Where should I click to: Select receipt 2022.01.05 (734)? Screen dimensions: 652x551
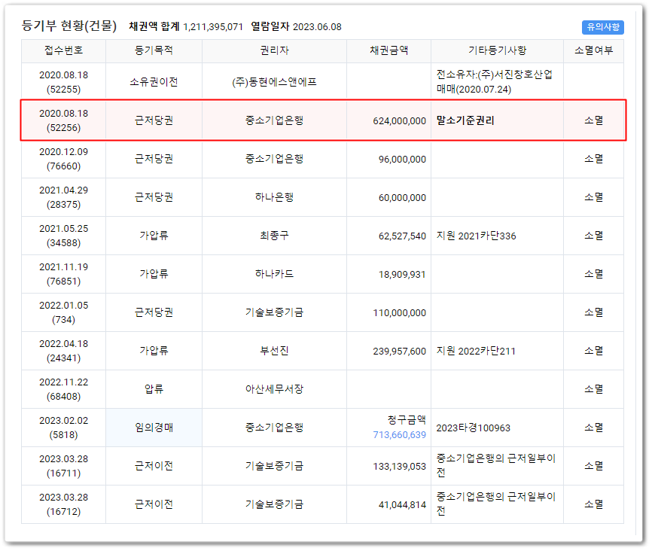click(x=64, y=312)
